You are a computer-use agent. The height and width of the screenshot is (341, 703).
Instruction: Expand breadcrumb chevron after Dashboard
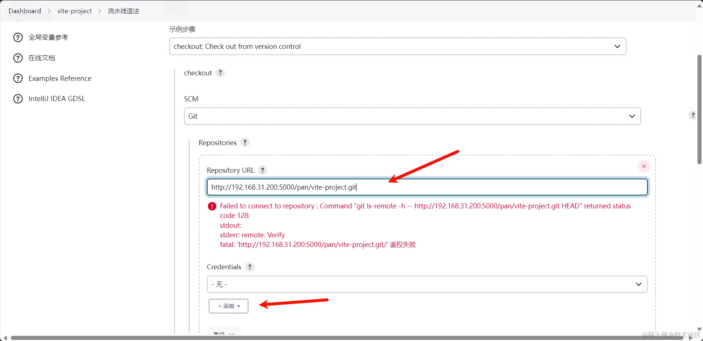(49, 11)
